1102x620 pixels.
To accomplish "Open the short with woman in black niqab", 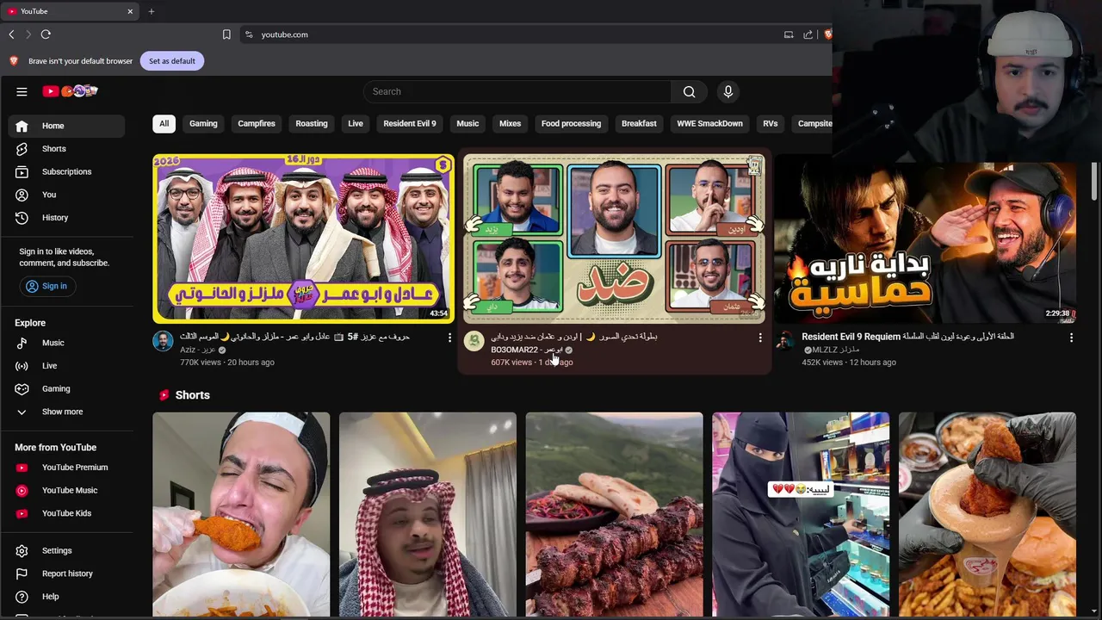I will tap(801, 514).
